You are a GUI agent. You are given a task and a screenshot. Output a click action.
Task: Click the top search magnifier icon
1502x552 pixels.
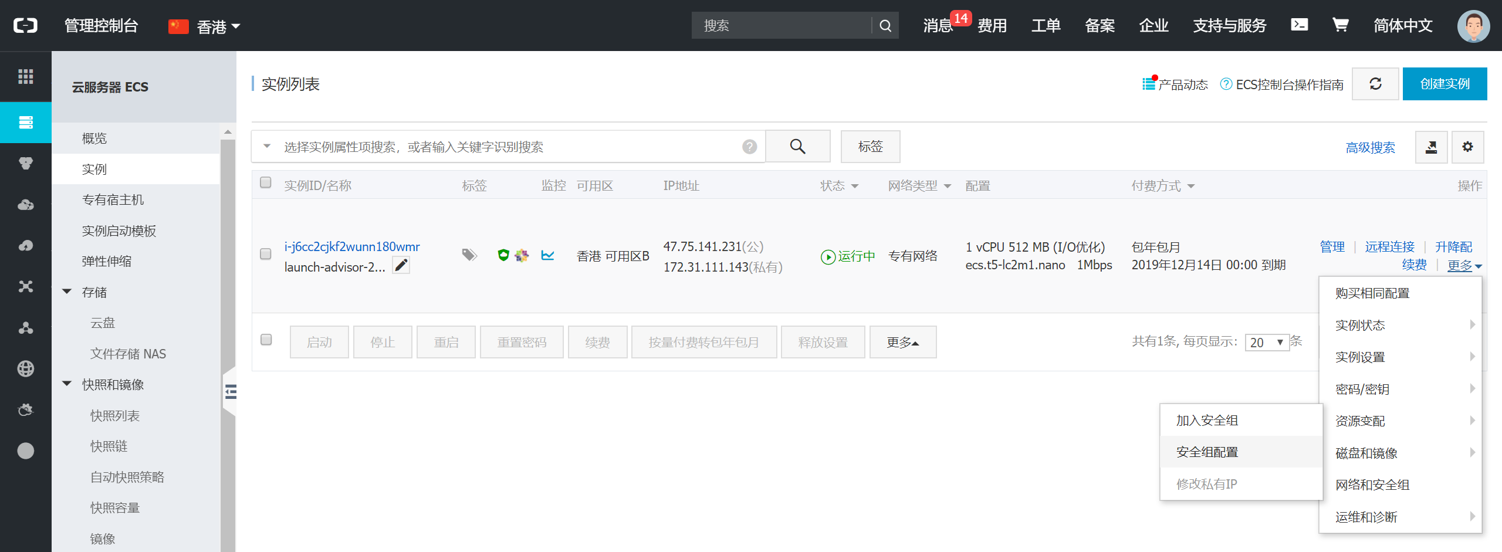click(885, 25)
